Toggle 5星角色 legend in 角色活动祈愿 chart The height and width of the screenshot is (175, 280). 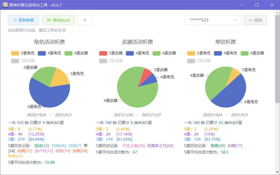(23, 53)
